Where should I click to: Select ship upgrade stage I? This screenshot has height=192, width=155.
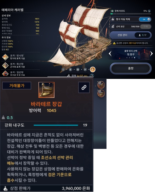pyautogui.click(x=63, y=69)
